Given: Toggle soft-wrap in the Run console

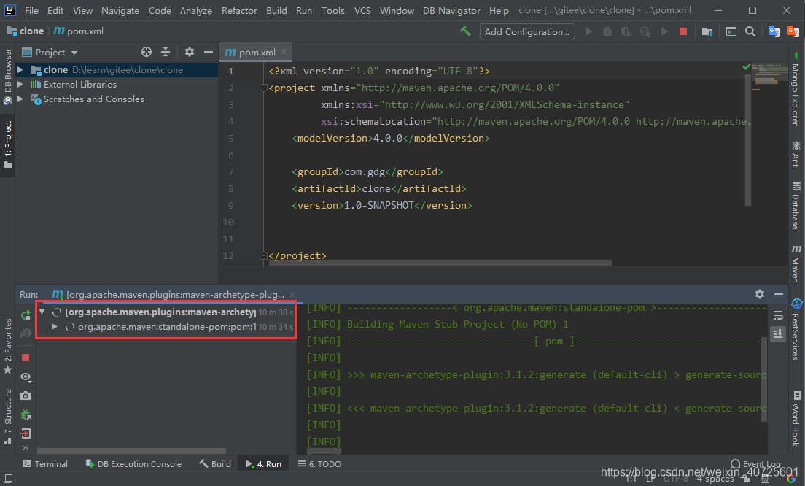Looking at the screenshot, I should click(778, 315).
